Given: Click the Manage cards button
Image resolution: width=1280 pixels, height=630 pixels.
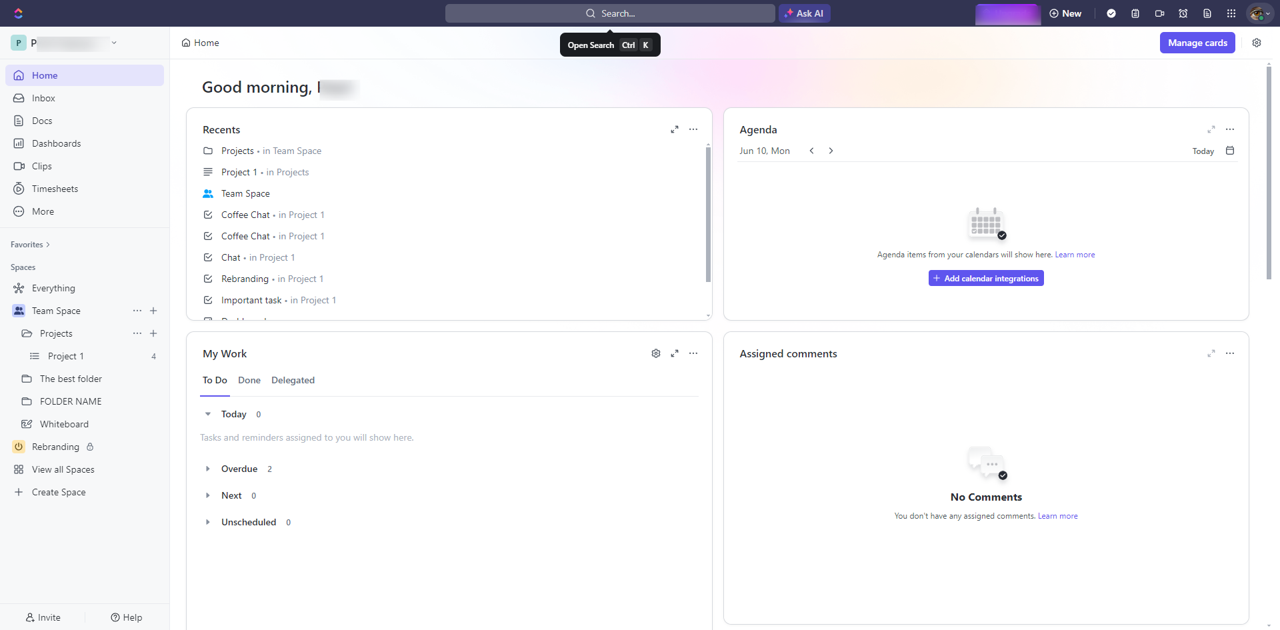Looking at the screenshot, I should 1197,43.
